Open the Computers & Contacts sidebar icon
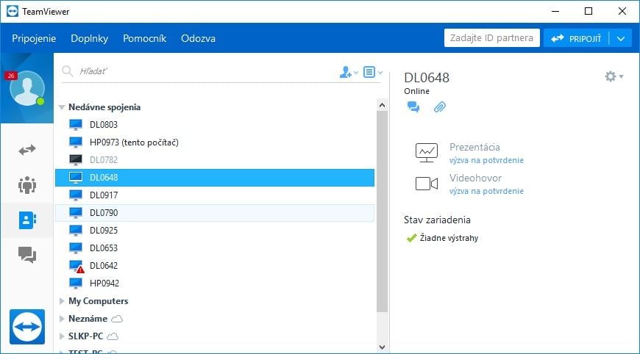 tap(27, 220)
